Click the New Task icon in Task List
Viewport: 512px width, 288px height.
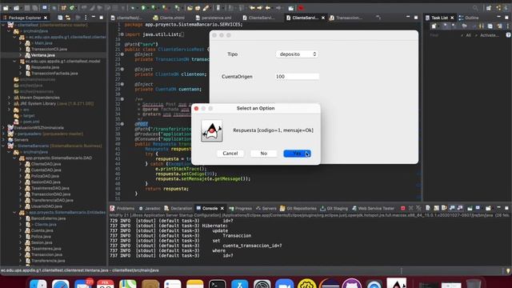coord(434,26)
